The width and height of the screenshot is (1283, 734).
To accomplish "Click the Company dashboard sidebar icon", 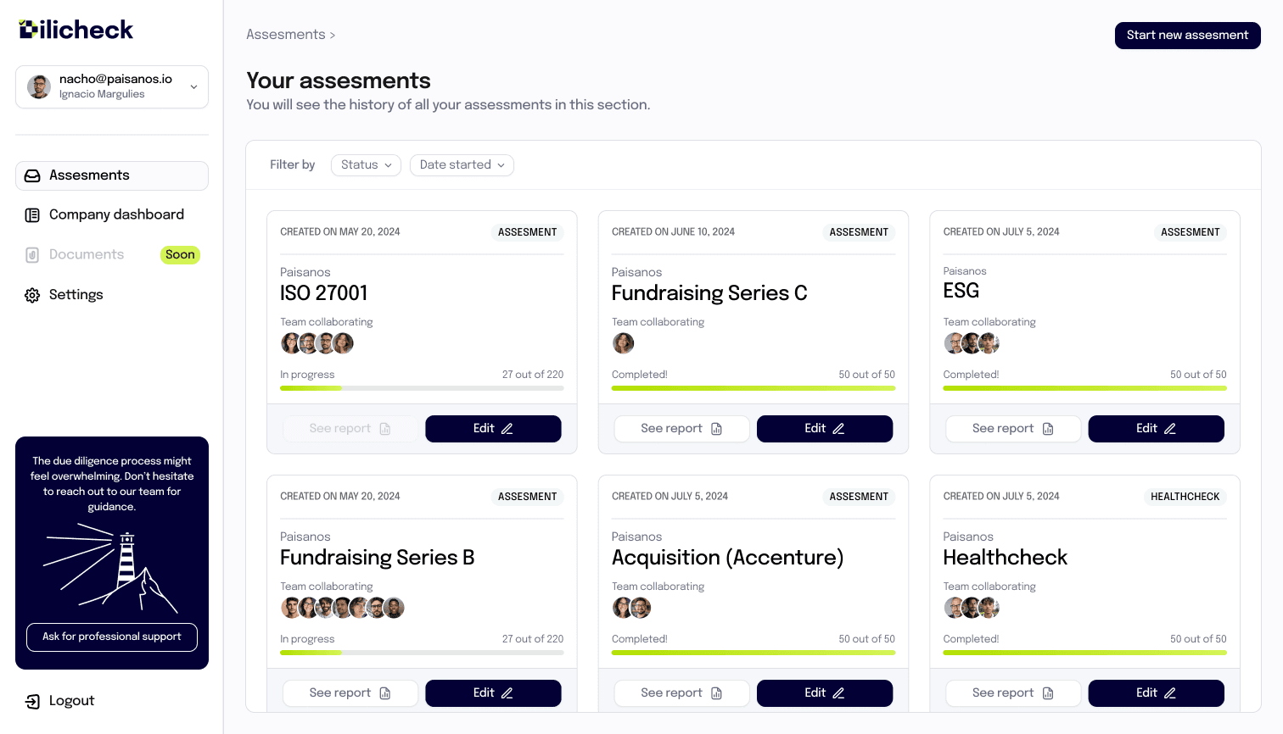I will click(32, 215).
